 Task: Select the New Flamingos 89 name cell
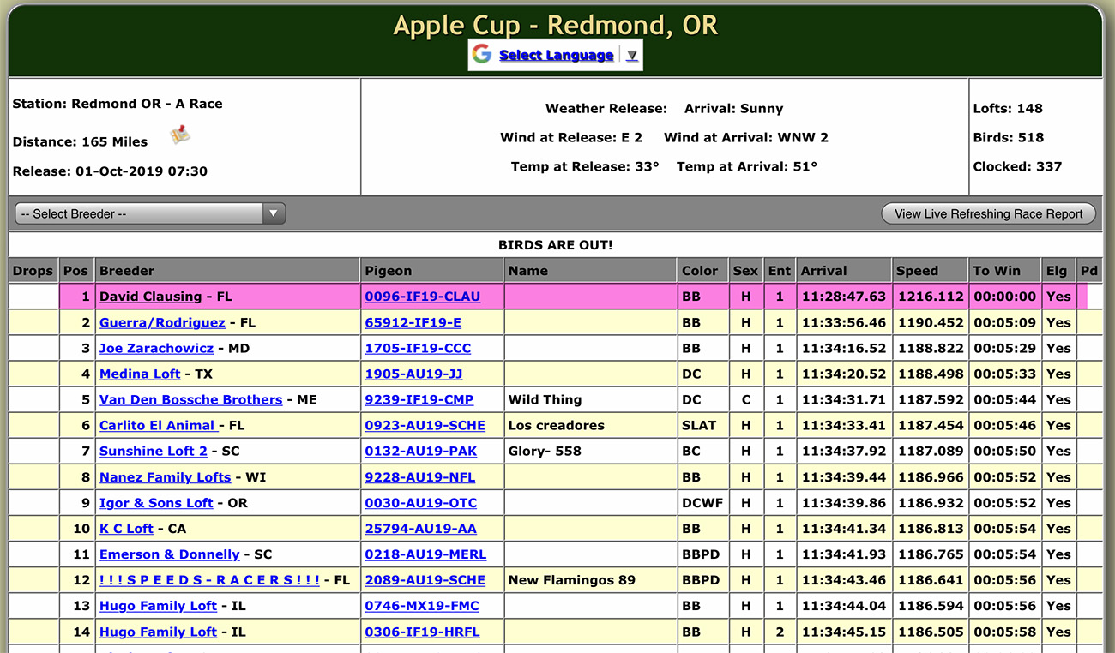[x=590, y=579]
